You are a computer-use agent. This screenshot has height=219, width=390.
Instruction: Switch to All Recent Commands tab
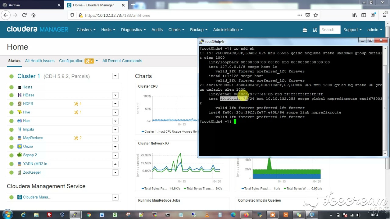click(122, 61)
